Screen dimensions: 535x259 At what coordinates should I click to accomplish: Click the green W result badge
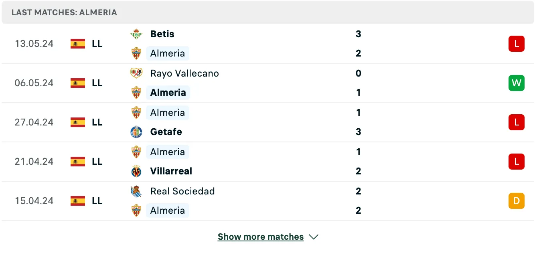pyautogui.click(x=517, y=83)
